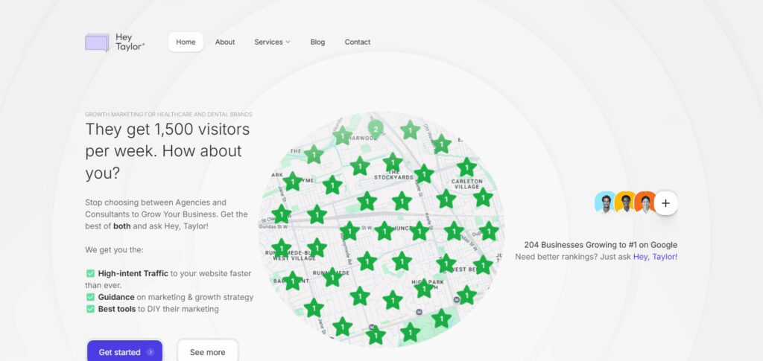Click the checkmark next to High-intent Traffic

pyautogui.click(x=90, y=274)
